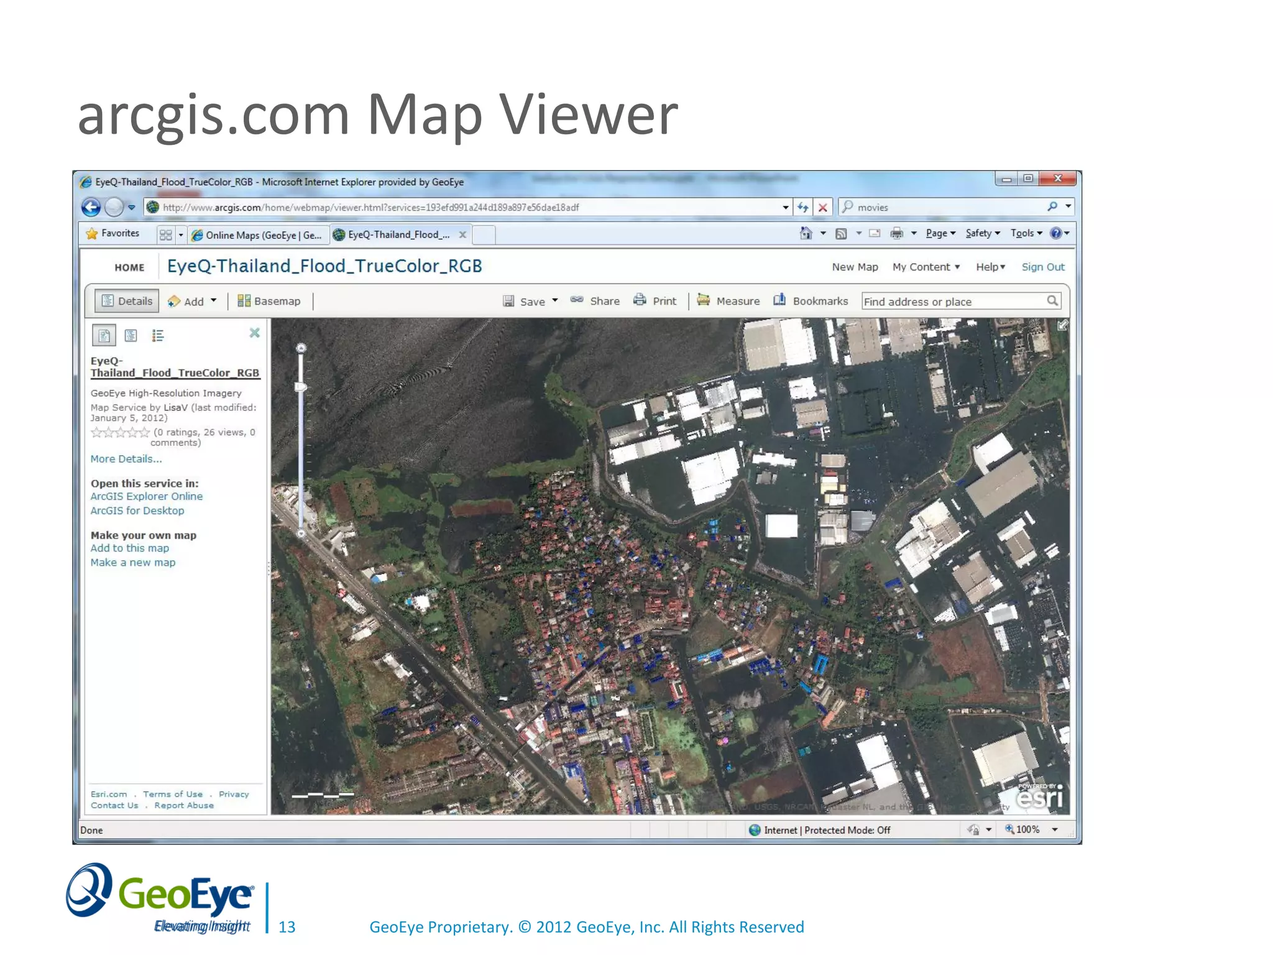Click the search magnifier in the movies box

point(1052,206)
